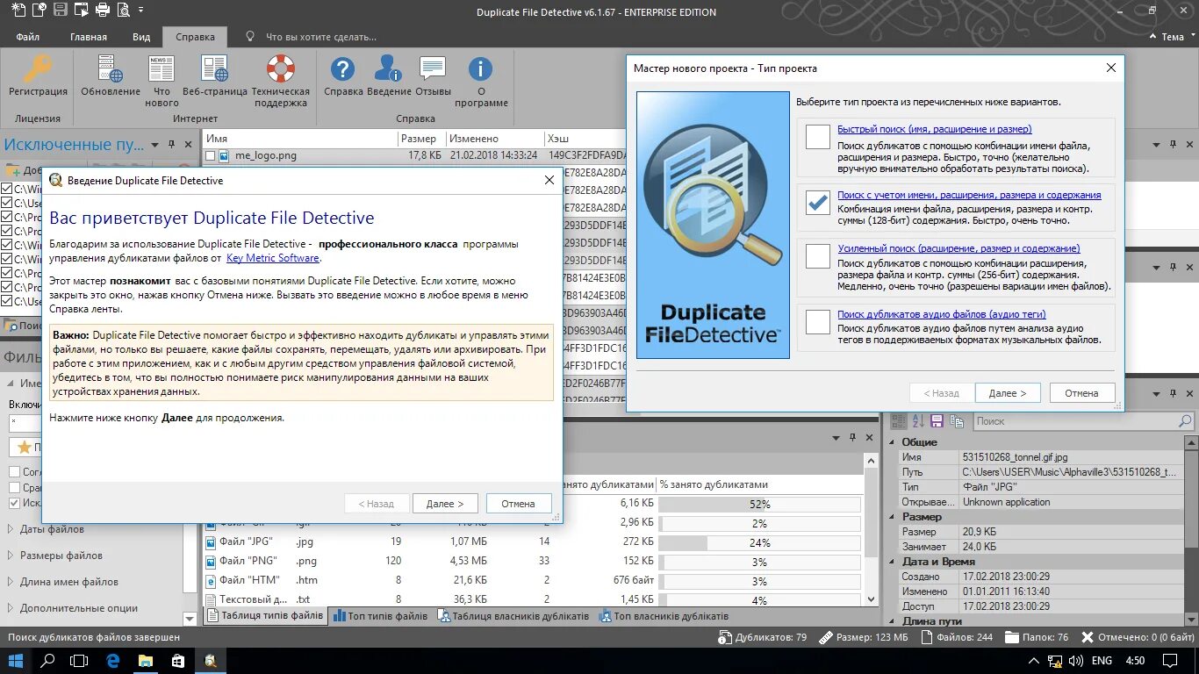Screen dimensions: 1199x674
Task: Click the magnifier icon in properties search box
Action: (x=1186, y=421)
